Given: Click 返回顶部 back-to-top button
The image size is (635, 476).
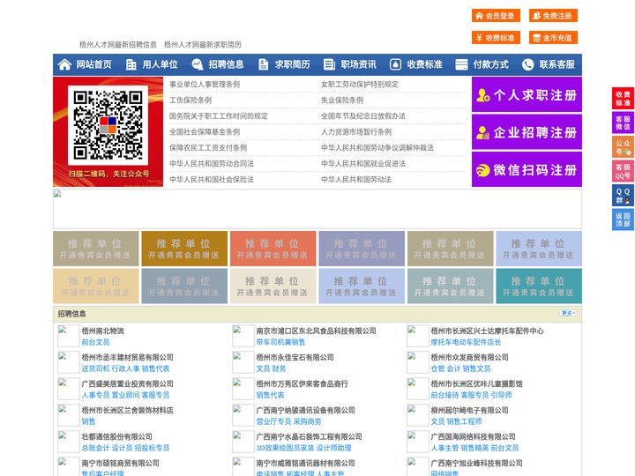Looking at the screenshot, I should point(623,219).
